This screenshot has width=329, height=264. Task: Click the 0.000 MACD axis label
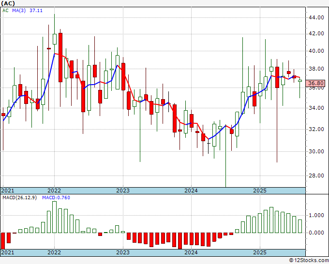click(316, 233)
